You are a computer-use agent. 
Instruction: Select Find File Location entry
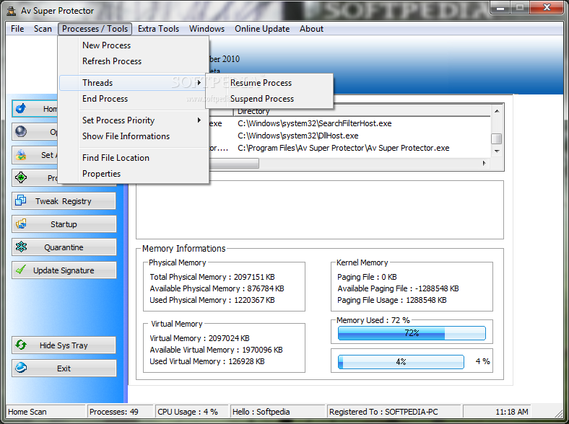click(134, 158)
